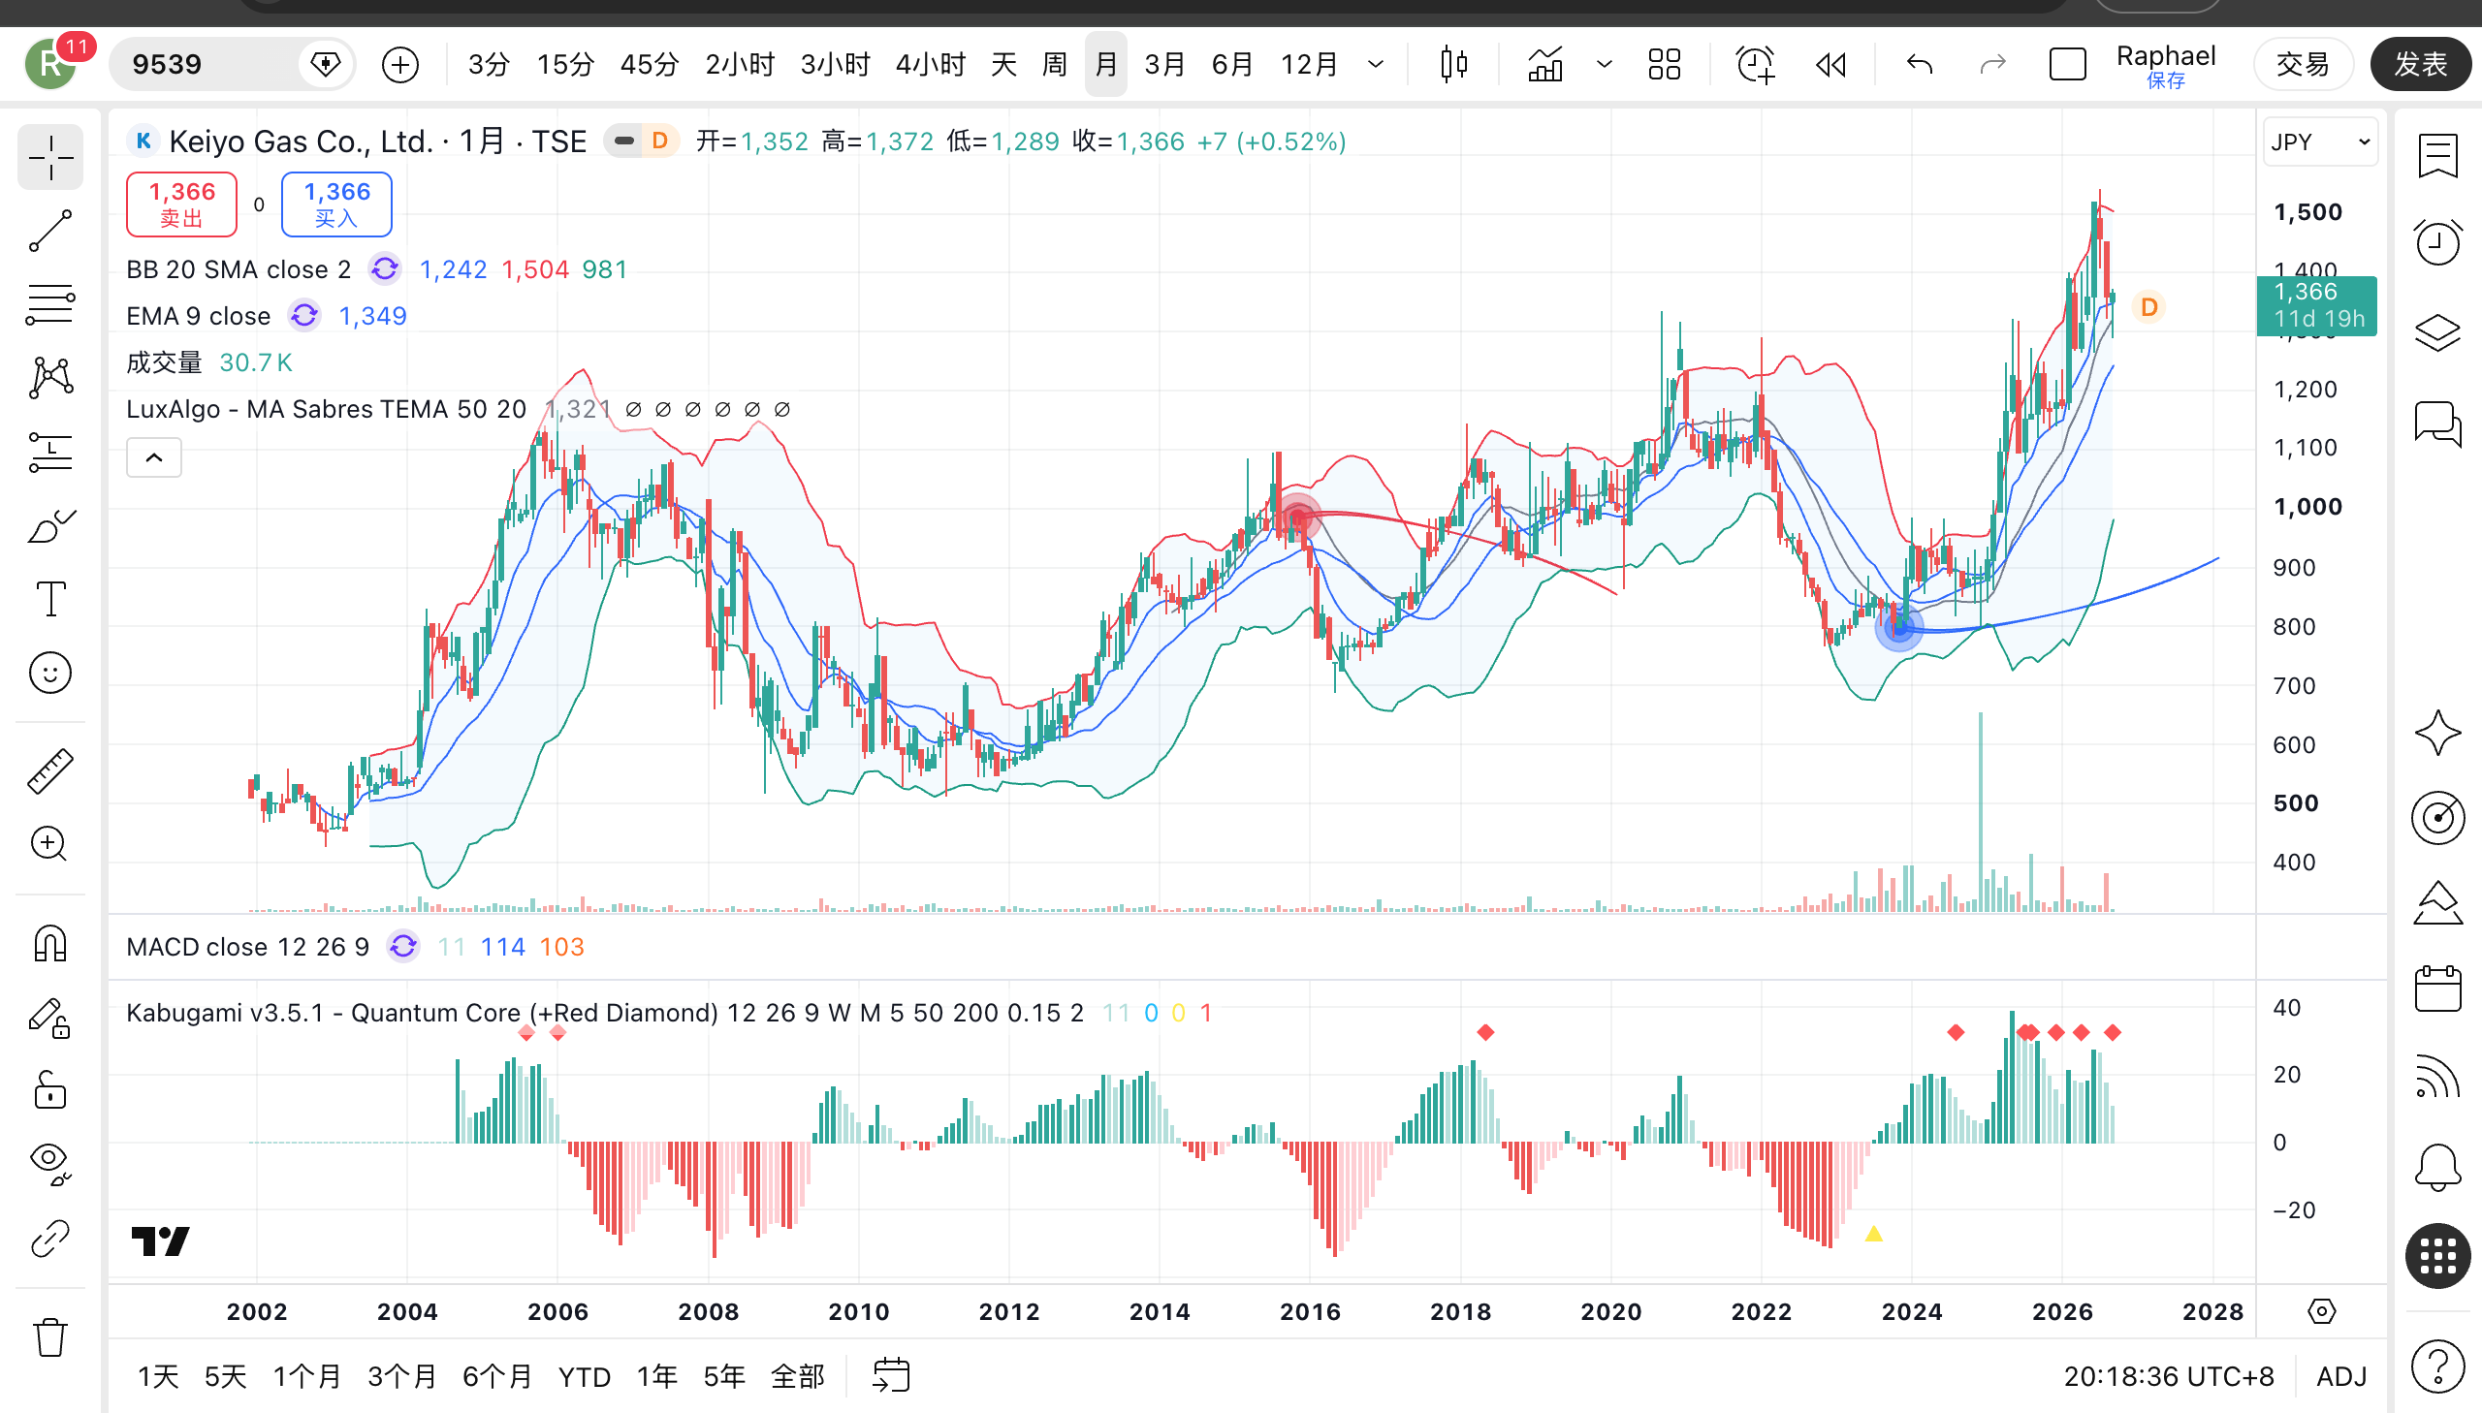Click the orange D dividend marker
This screenshot has height=1413, width=2482.
pos(2148,307)
